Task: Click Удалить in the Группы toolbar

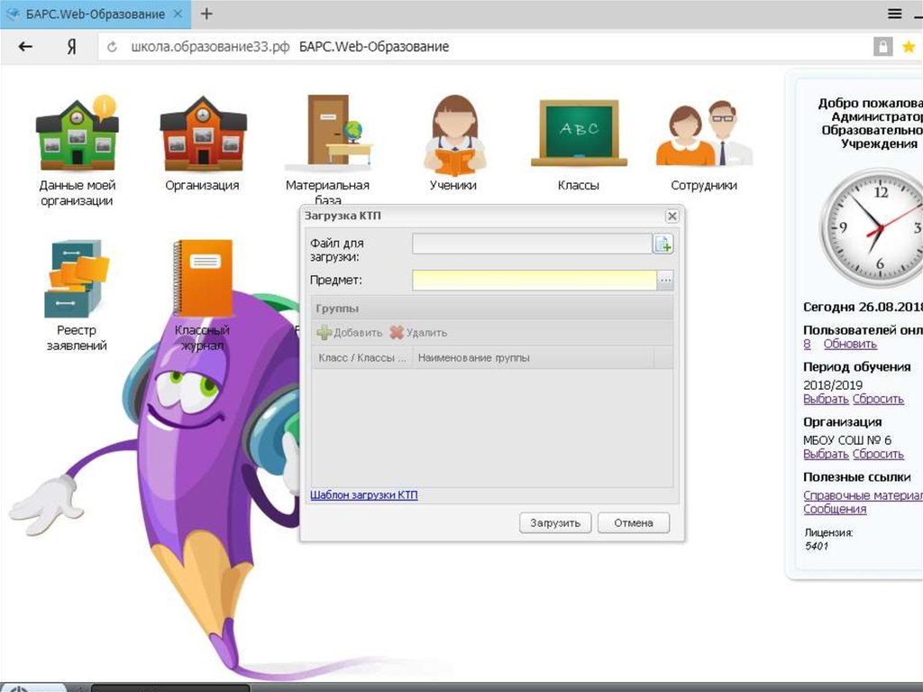Action: [419, 333]
